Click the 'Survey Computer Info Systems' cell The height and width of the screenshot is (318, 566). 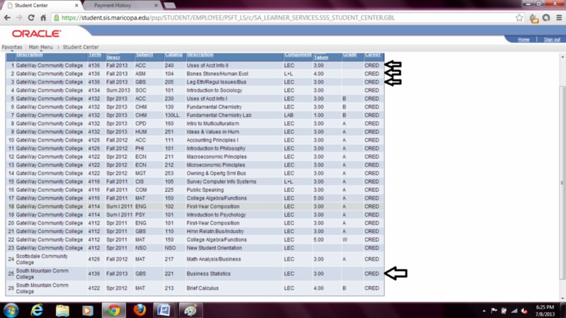[x=221, y=182]
